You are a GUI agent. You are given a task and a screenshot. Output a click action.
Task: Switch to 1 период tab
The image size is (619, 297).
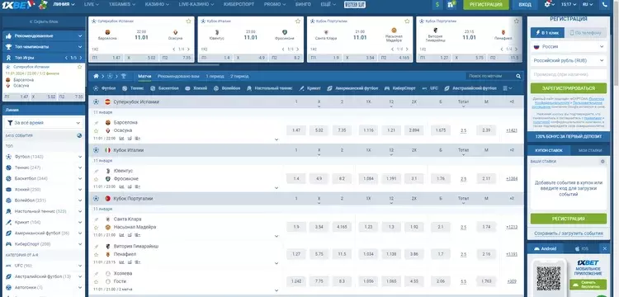point(215,76)
